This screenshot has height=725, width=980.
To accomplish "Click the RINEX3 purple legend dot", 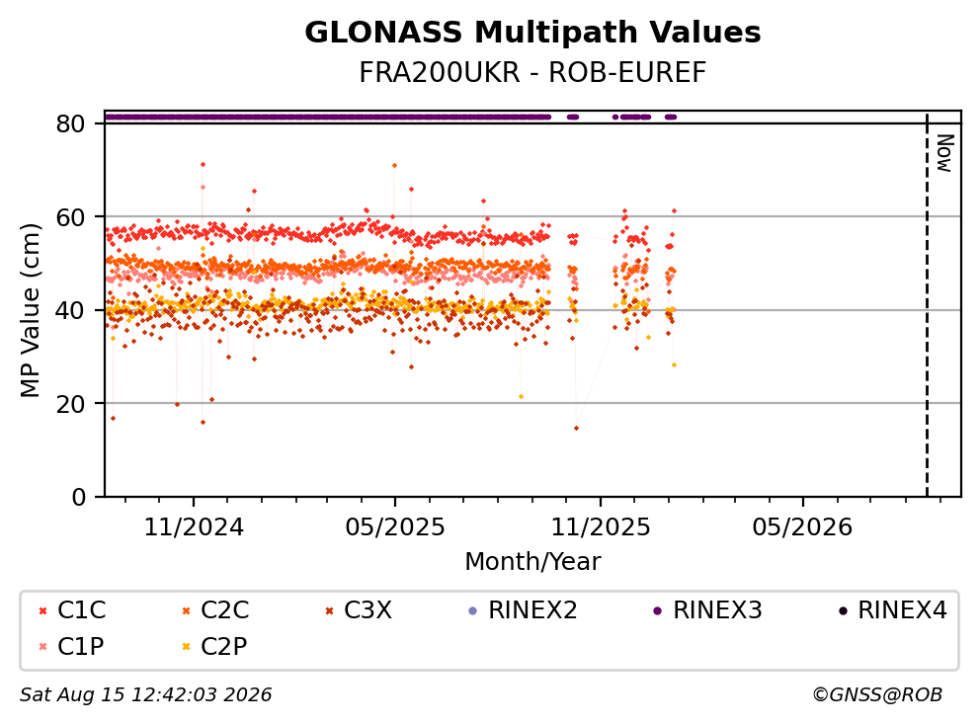I will [x=657, y=610].
